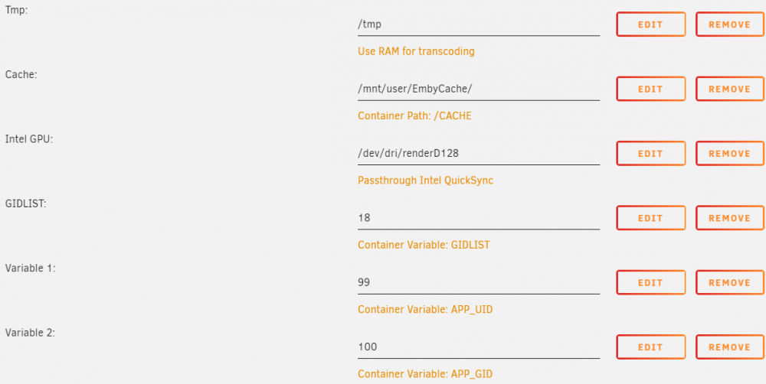Edit the GIDLIST variable
The image size is (766, 384).
(x=650, y=218)
